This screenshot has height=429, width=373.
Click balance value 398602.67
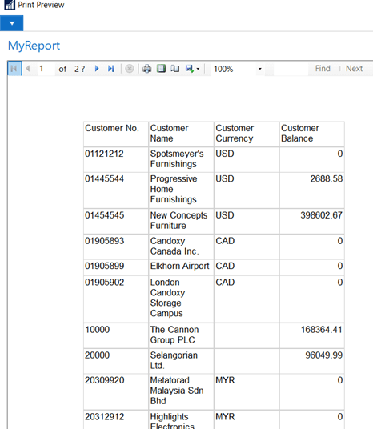(x=321, y=215)
